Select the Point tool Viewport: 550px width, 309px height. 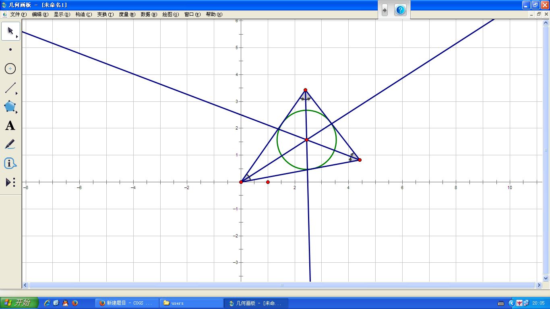pyautogui.click(x=10, y=49)
